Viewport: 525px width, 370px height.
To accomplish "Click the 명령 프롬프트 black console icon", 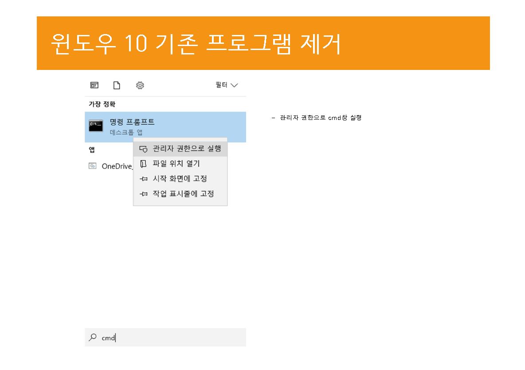I will pos(96,126).
